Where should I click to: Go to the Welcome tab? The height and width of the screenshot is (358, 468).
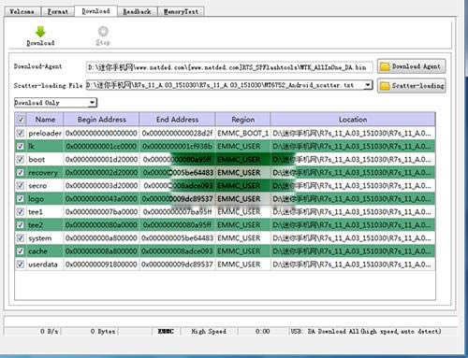point(22,11)
